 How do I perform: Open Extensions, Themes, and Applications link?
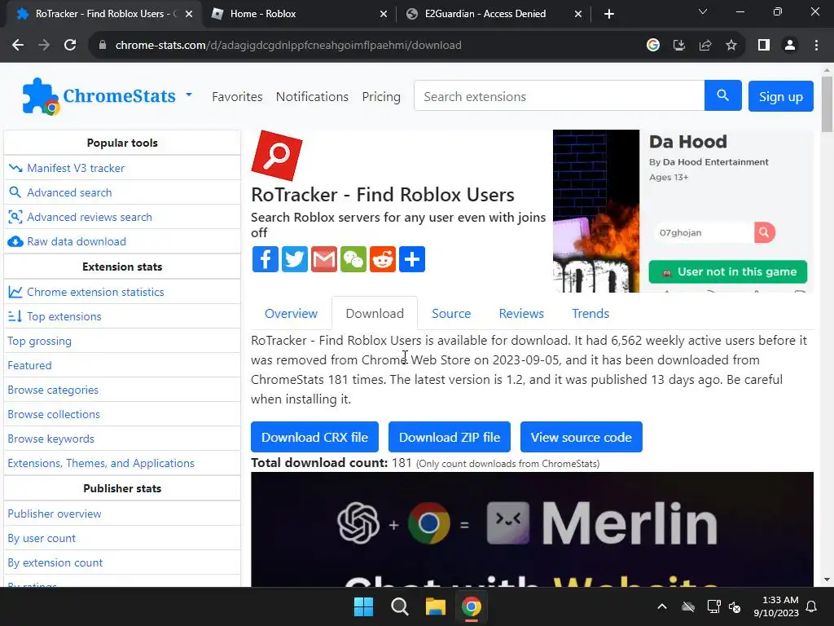point(101,464)
